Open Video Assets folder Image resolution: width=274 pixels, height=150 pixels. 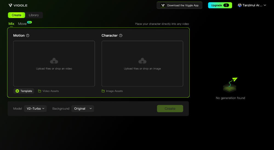pyautogui.click(x=48, y=91)
